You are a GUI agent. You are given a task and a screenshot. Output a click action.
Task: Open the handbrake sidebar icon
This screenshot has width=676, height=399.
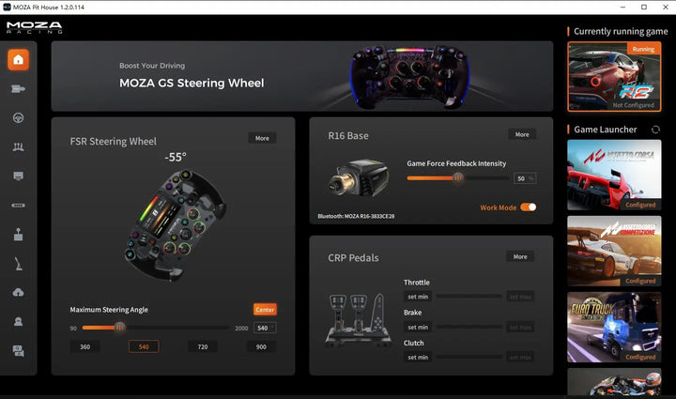[18, 264]
